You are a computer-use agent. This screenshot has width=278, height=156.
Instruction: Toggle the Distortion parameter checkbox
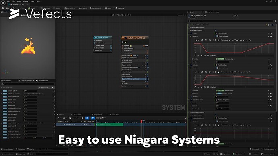pyautogui.click(x=191, y=65)
